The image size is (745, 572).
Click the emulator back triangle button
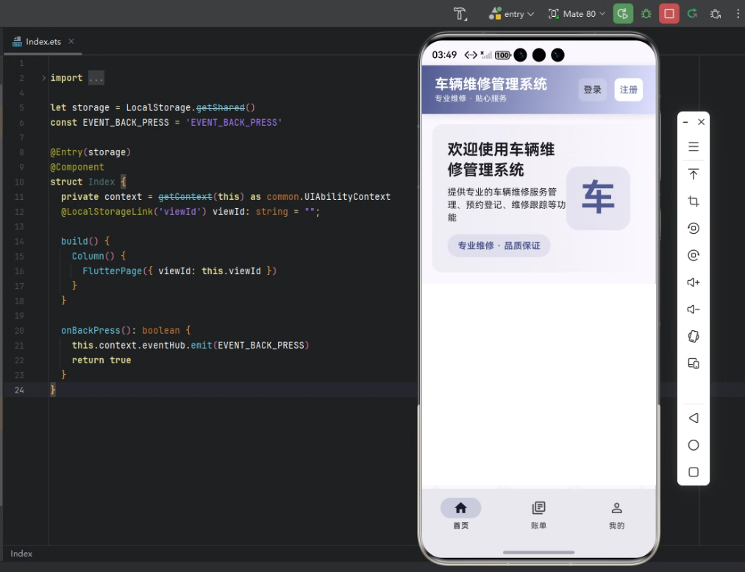pos(694,418)
